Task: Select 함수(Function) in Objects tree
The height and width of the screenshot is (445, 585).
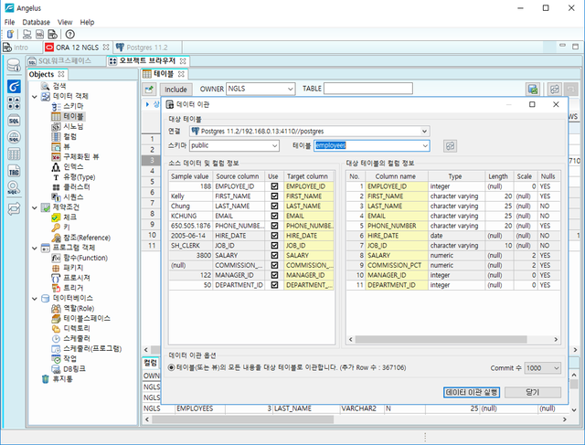Action: (85, 258)
